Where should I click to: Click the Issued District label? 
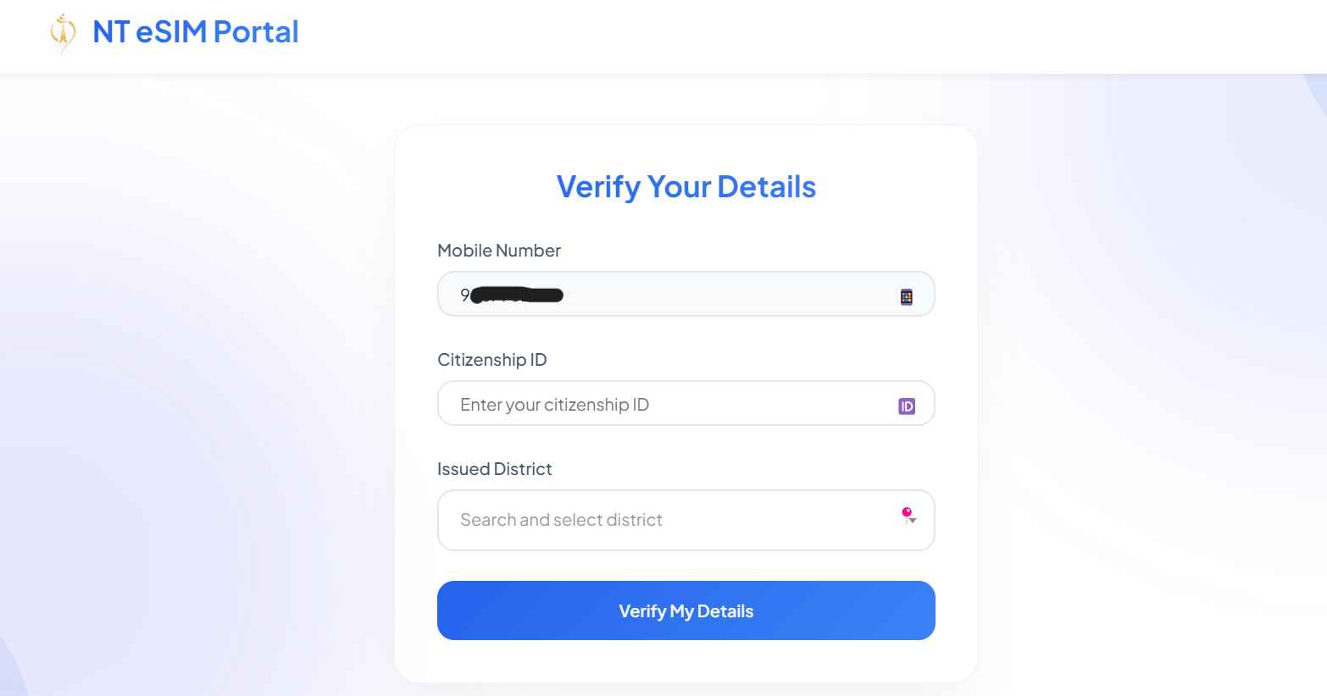(x=494, y=469)
